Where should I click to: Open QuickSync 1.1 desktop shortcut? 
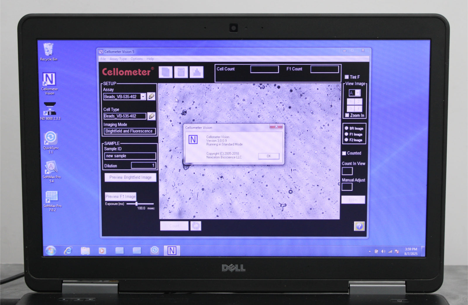point(51,143)
